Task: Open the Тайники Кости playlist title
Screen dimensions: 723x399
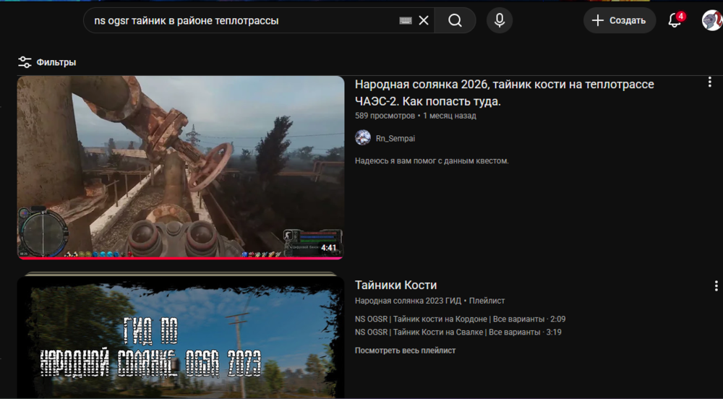Action: point(395,285)
